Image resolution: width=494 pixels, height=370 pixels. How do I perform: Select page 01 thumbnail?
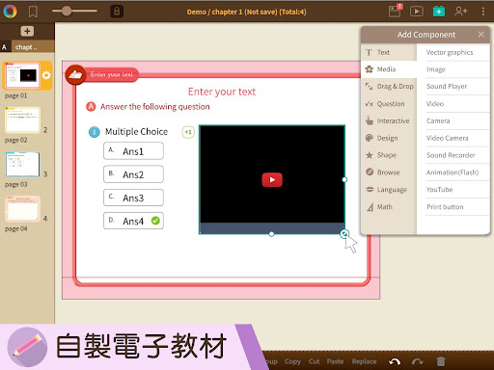coord(22,75)
